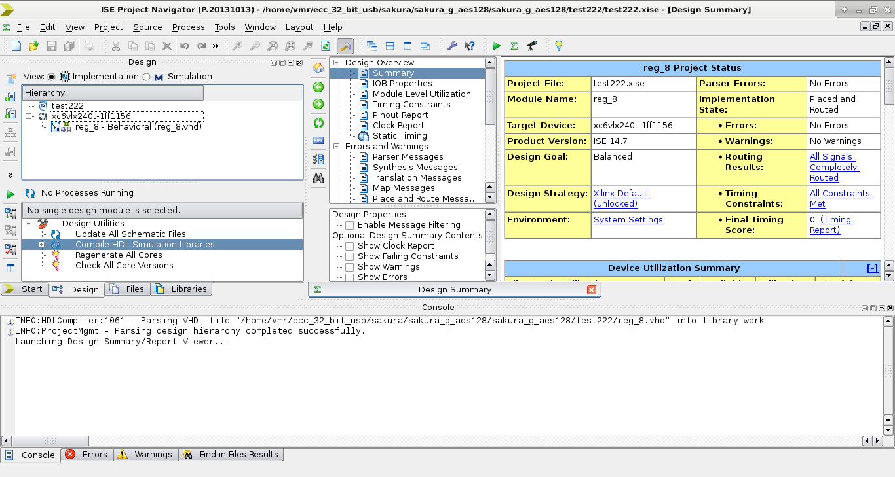Tick the Show Failing Constraints checkbox
895x477 pixels.
pyautogui.click(x=350, y=256)
